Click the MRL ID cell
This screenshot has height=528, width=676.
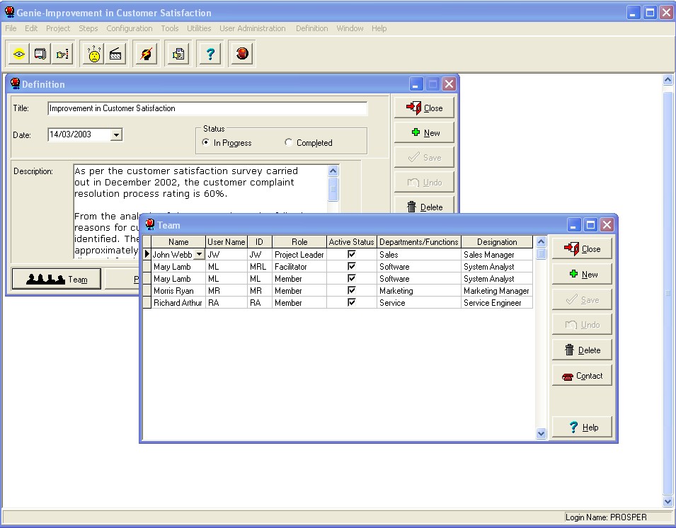[x=260, y=266]
